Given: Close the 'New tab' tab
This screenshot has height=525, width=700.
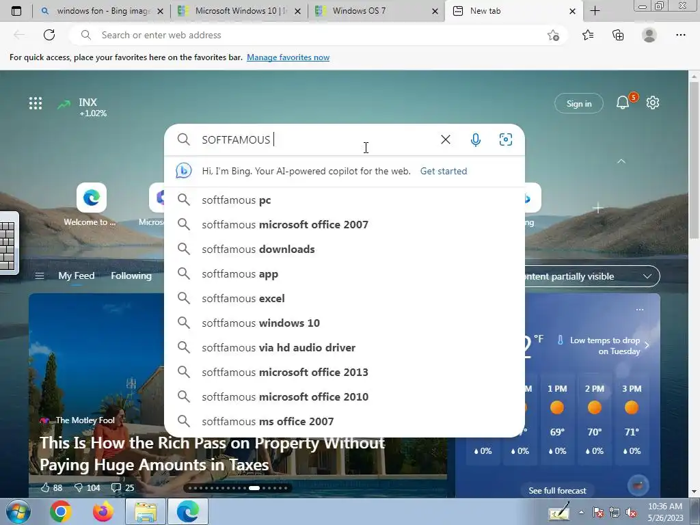Looking at the screenshot, I should [x=572, y=11].
